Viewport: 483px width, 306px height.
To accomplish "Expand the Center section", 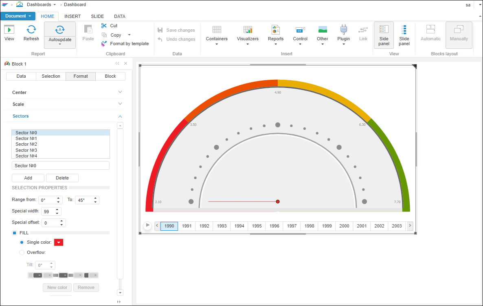I will coord(67,92).
